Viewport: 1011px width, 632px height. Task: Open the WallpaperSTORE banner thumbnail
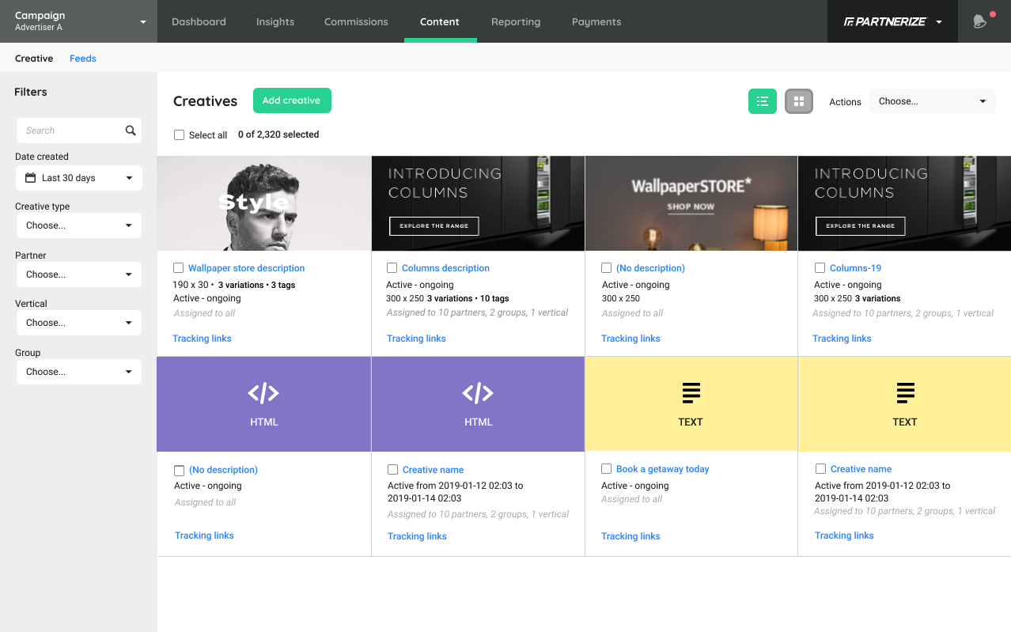click(691, 203)
